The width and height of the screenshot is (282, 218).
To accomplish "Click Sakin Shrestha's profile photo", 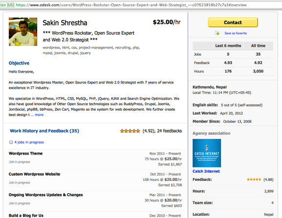I will 23,32.
